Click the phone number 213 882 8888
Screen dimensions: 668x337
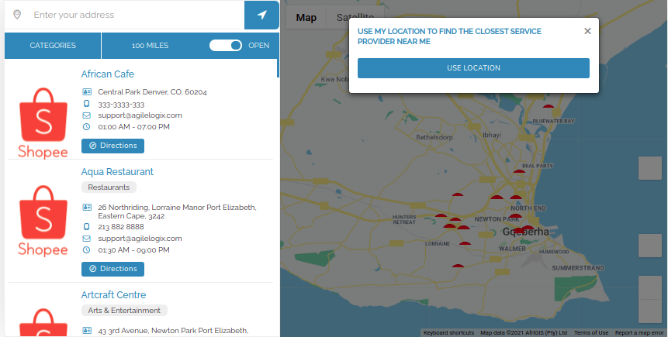pos(121,227)
